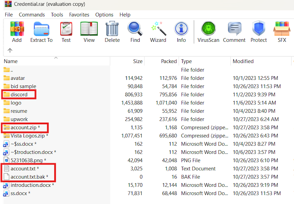
Task: Click the Vista Logos.zip zipped icon
Action: click(7, 136)
